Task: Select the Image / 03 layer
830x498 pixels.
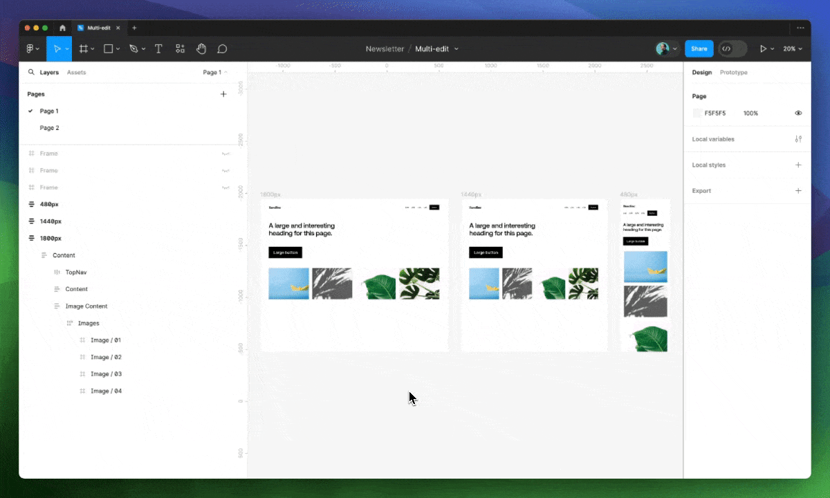Action: coord(106,374)
